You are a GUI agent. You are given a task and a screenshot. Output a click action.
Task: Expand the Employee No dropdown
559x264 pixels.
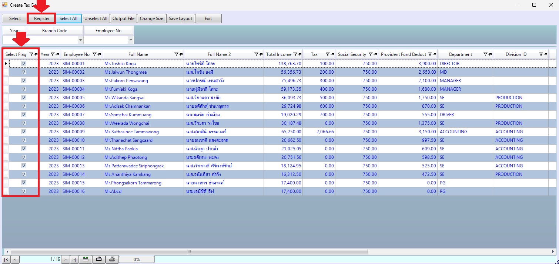point(130,40)
